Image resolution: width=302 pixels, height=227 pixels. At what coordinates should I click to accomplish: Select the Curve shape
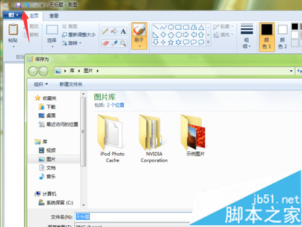coord(163,27)
